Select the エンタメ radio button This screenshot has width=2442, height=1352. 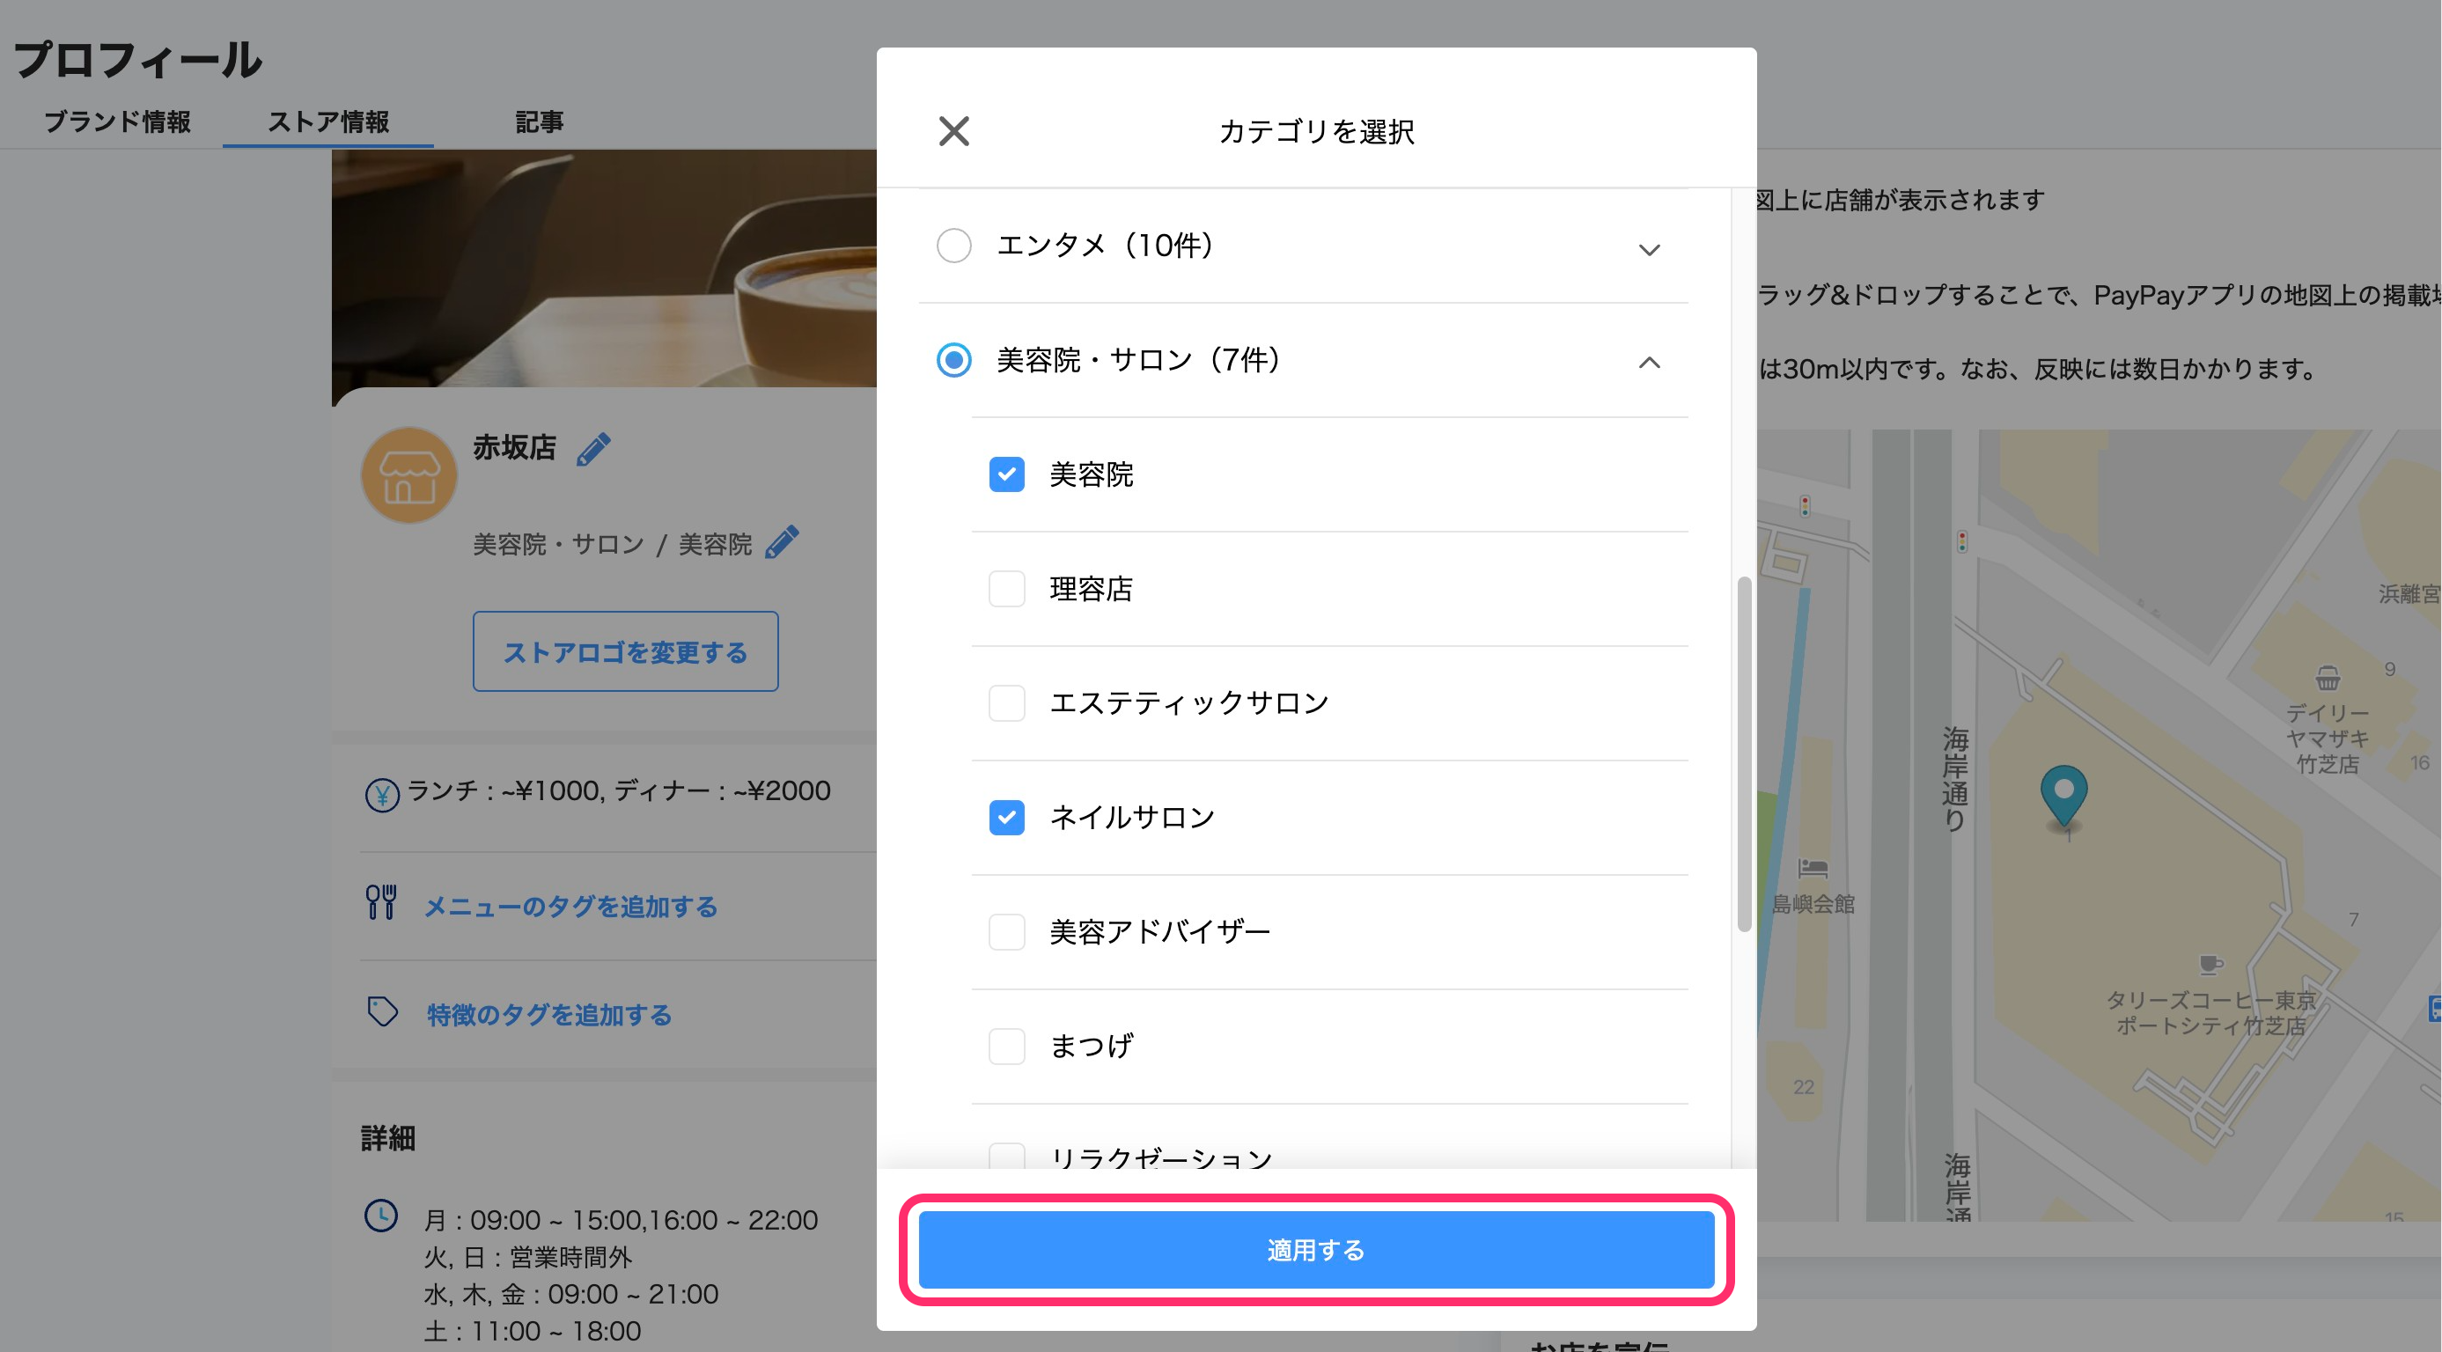click(953, 246)
